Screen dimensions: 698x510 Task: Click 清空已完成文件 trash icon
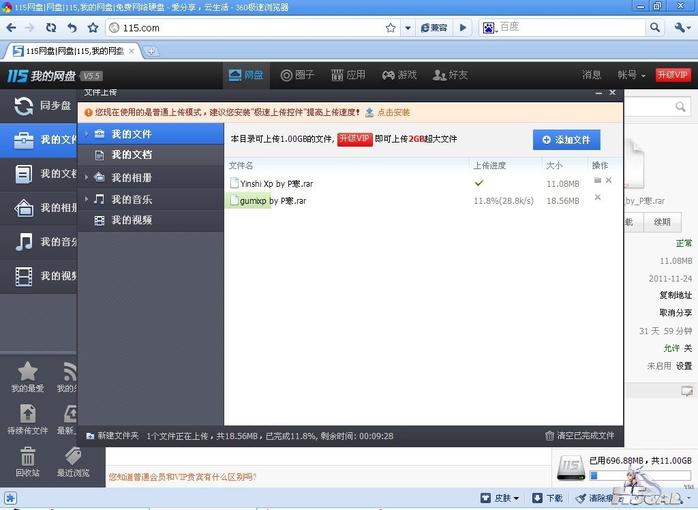coord(549,436)
